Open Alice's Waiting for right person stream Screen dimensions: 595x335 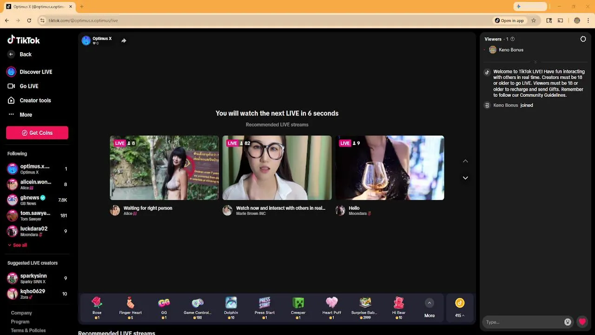pyautogui.click(x=164, y=167)
